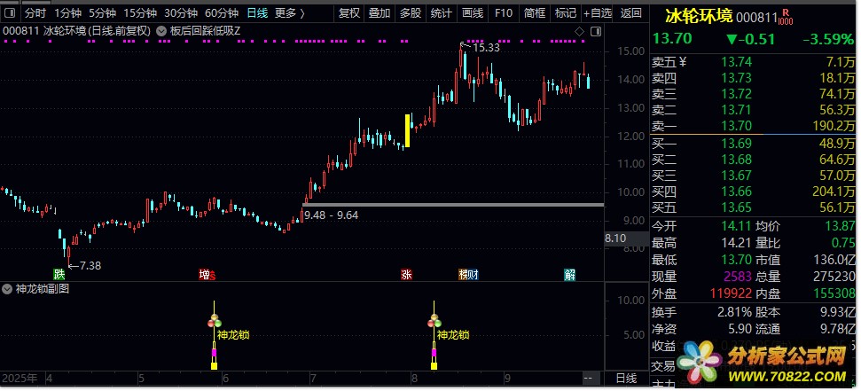Open the 神龙锁副图 indicator dropdown
The width and height of the screenshot is (861, 391).
coord(8,289)
